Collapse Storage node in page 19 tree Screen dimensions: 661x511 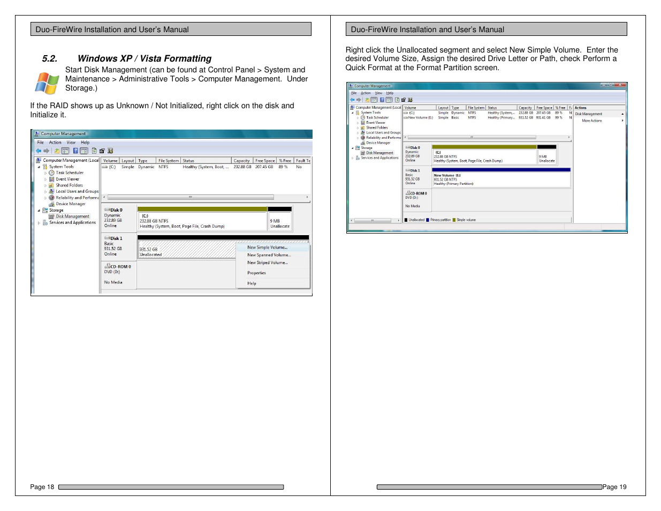[x=353, y=148]
